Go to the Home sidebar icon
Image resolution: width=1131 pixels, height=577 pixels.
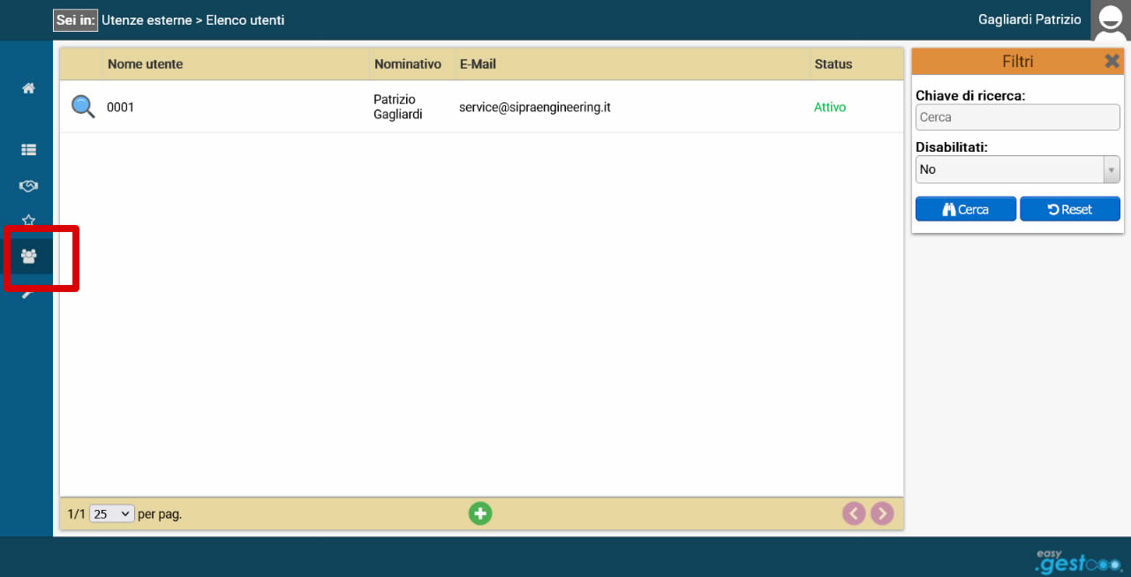28,88
